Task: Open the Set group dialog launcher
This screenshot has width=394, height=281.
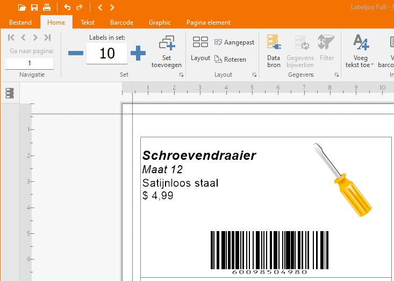Action: (x=182, y=75)
